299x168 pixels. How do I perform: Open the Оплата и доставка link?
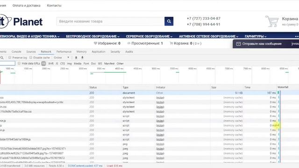point(26,6)
